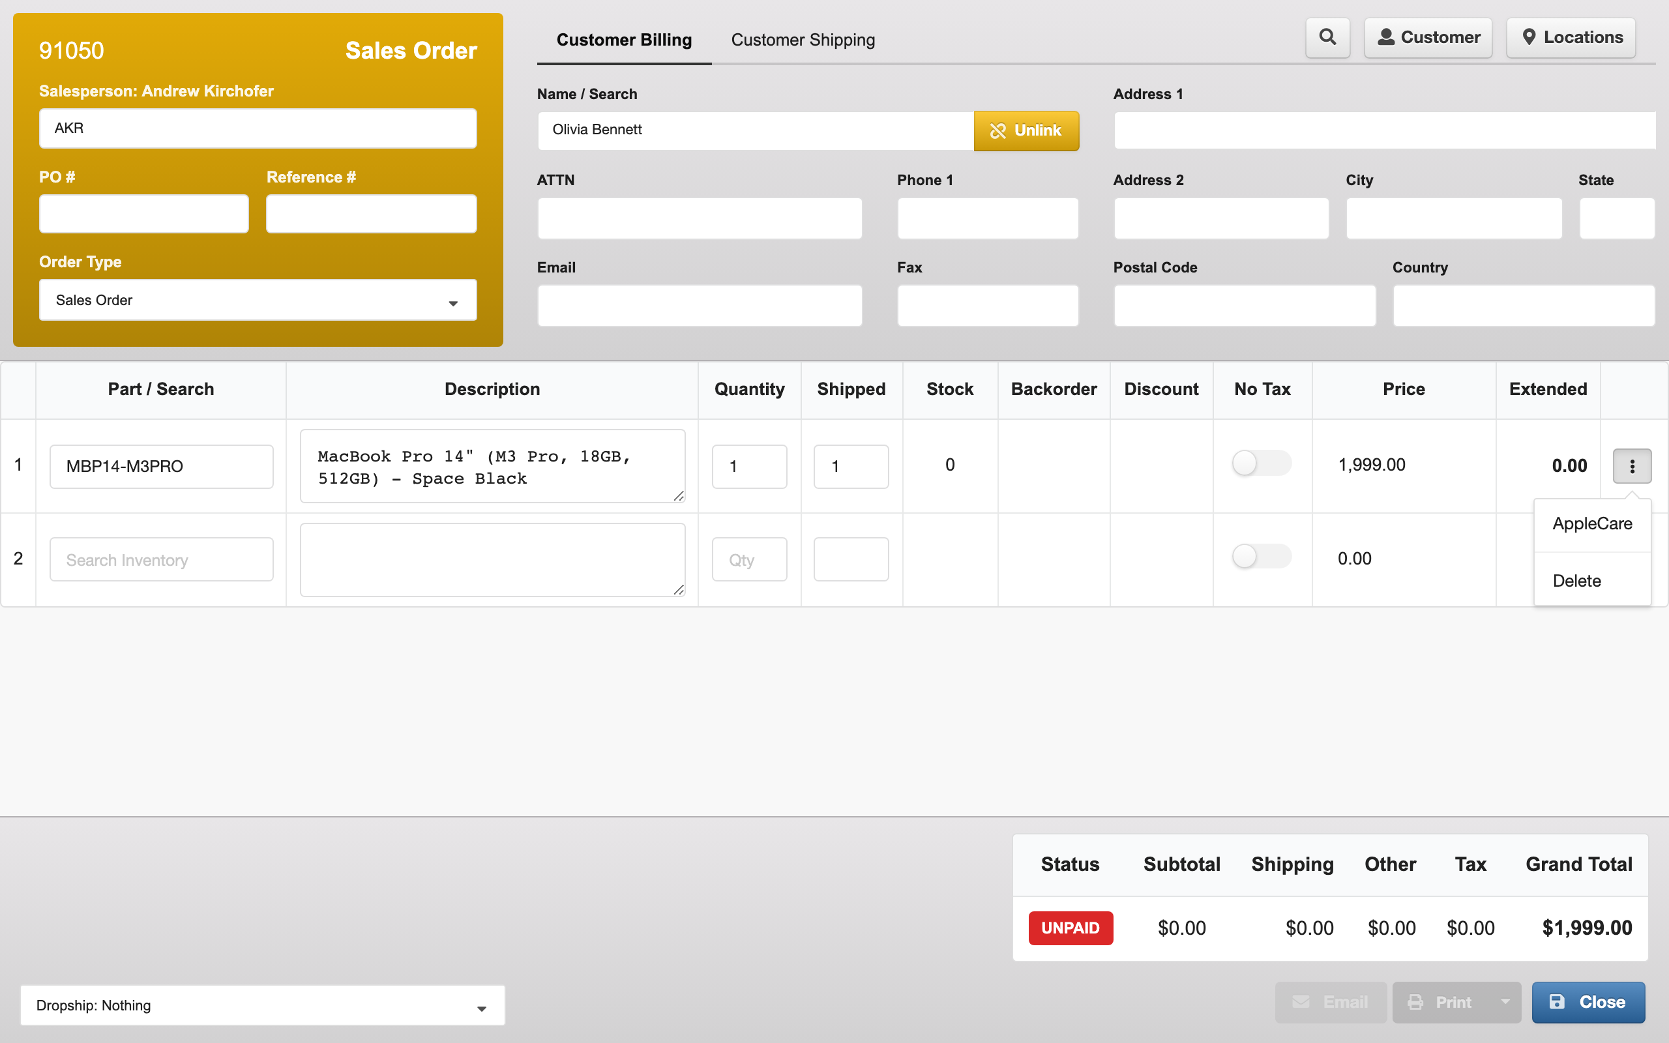Open the Dropship: Nothing dropdown
Viewport: 1669px width, 1043px height.
point(262,1005)
